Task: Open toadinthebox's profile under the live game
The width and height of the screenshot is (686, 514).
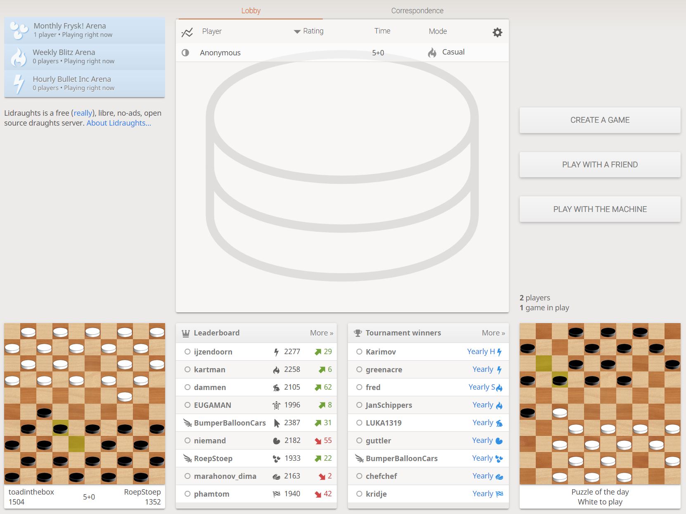Action: point(31,492)
